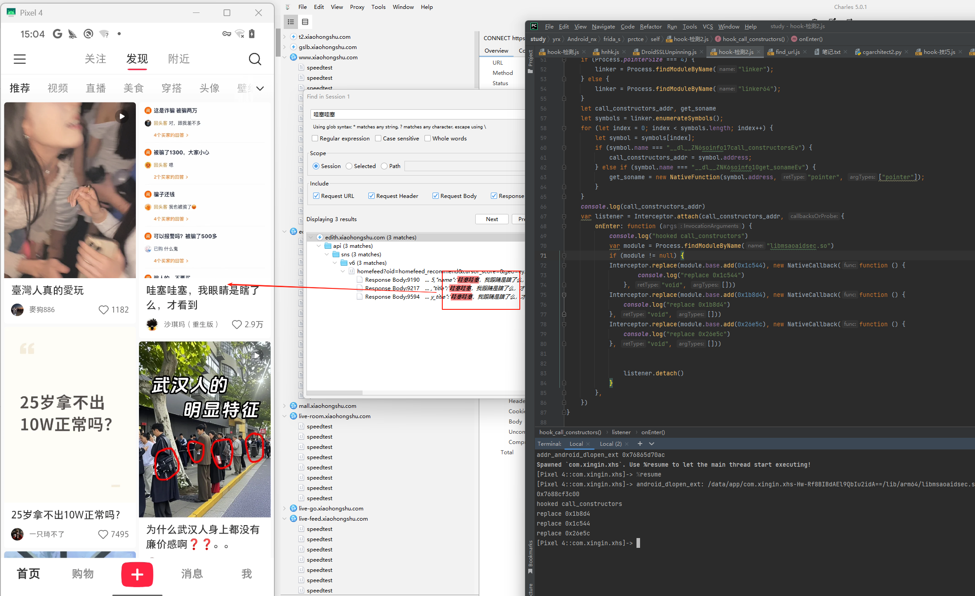
Task: Check the Whole words option
Action: (x=427, y=138)
